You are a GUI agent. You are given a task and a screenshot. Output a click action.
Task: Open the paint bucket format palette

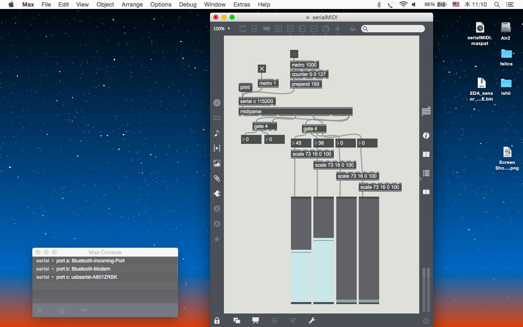[x=353, y=29]
